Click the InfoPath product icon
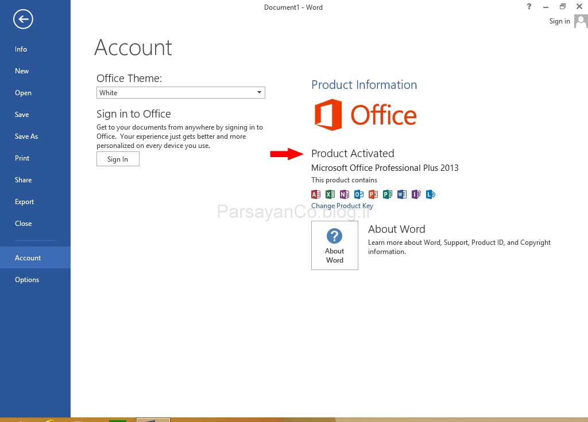 (416, 194)
